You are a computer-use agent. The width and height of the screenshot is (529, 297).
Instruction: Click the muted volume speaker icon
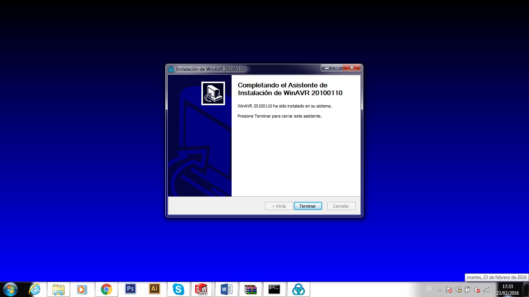point(477,290)
